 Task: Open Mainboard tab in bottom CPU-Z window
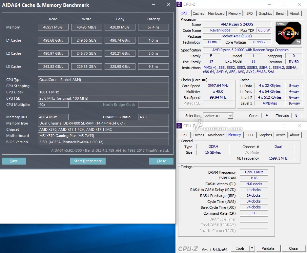click(216, 135)
